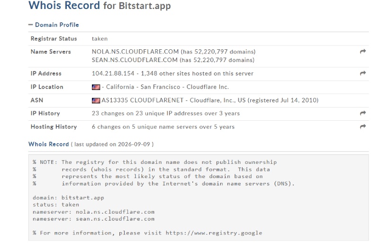Screen dimensions: 379x243
Task: Select NOLA.NS.CLOUDFLARE.COM name server text
Action: pos(135,52)
